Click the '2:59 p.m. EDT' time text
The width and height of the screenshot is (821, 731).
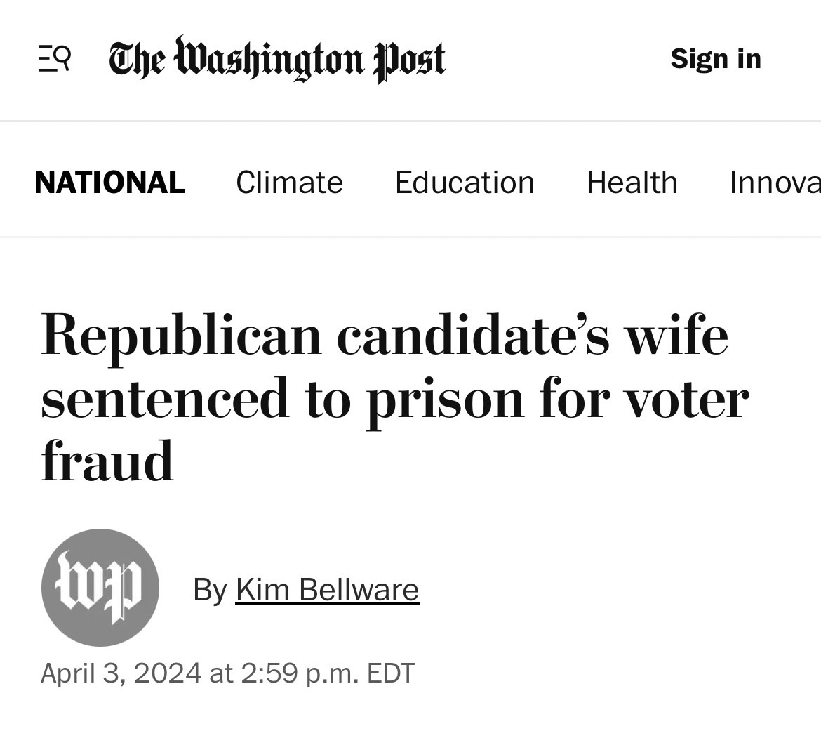click(x=328, y=673)
